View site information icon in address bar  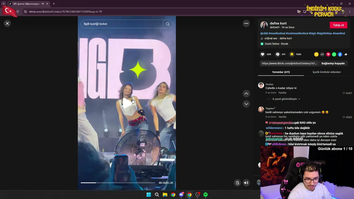pos(25,12)
